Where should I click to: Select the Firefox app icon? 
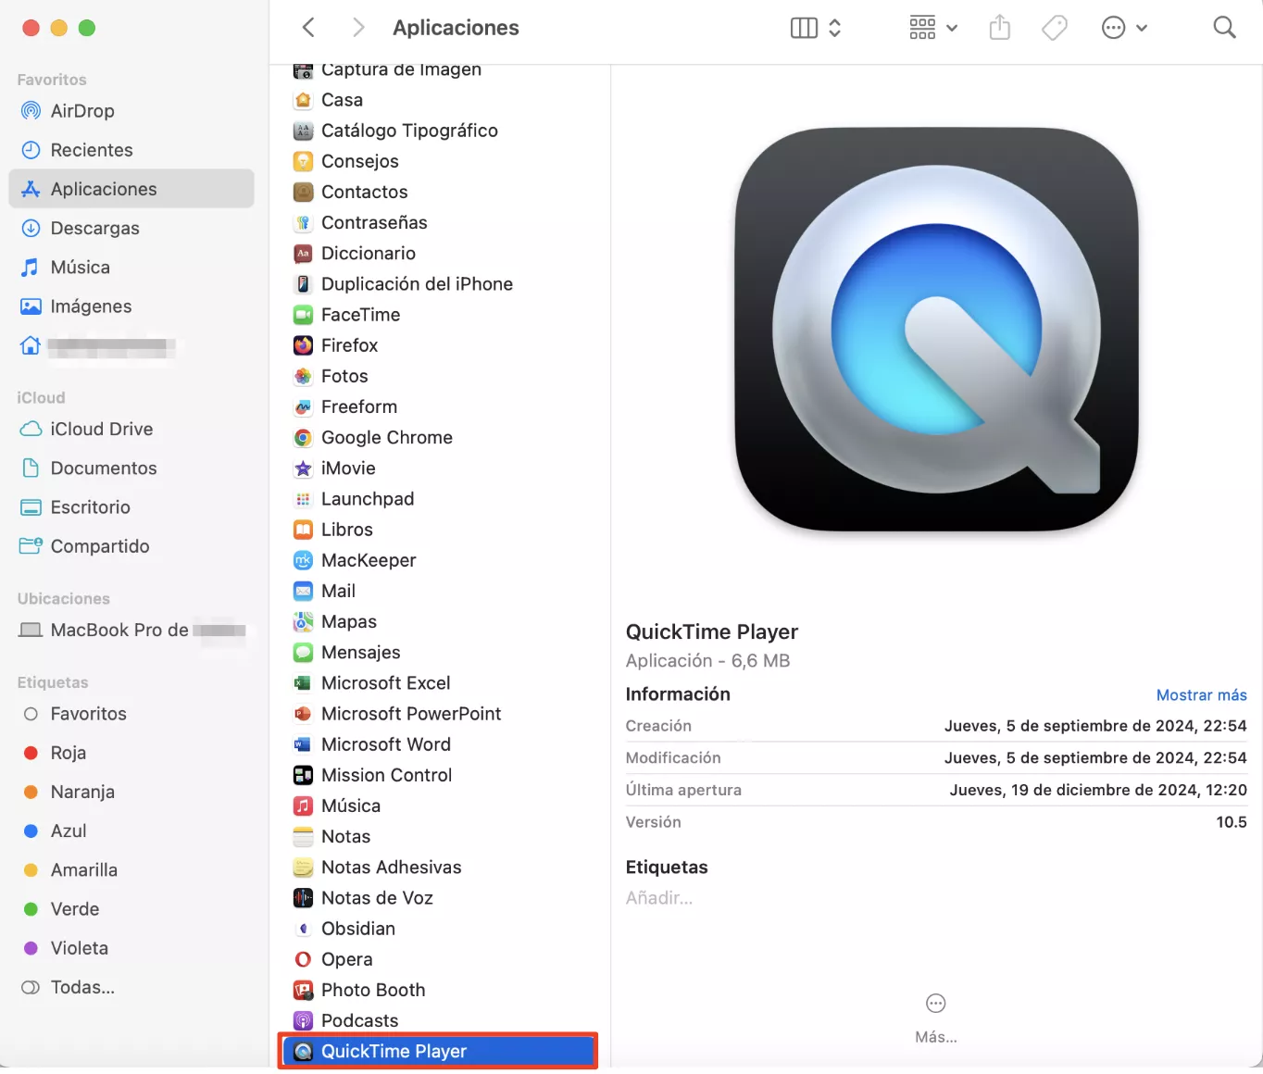(303, 345)
